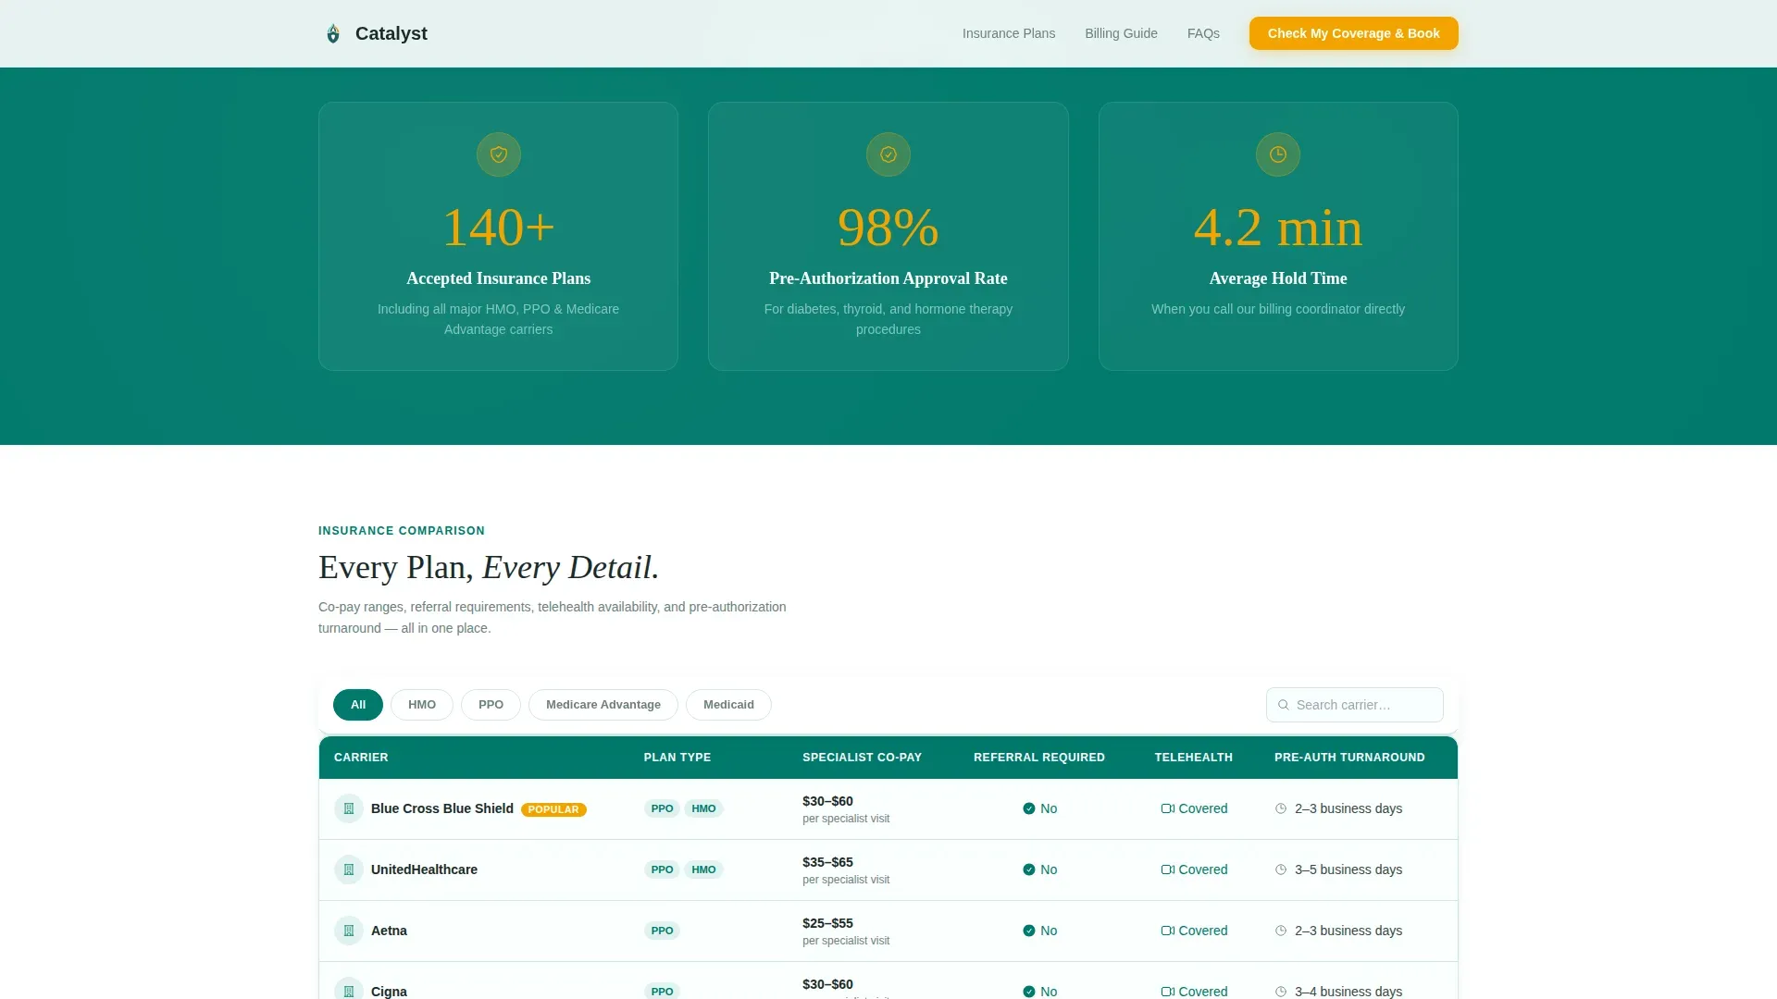The height and width of the screenshot is (999, 1777).
Task: Click the 4.2 min hold time figure
Action: pos(1278,228)
